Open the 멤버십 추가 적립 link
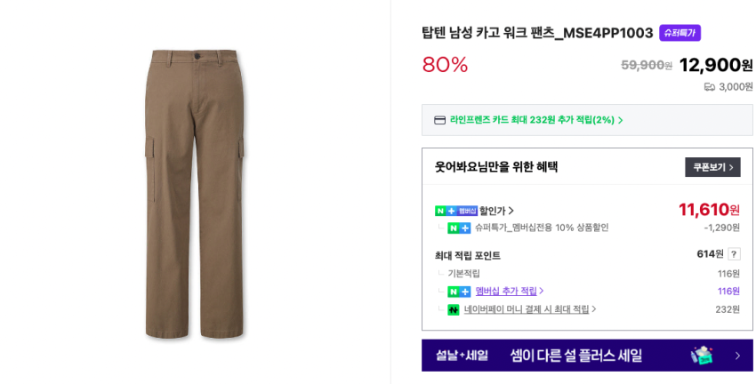The image size is (756, 384). (506, 292)
